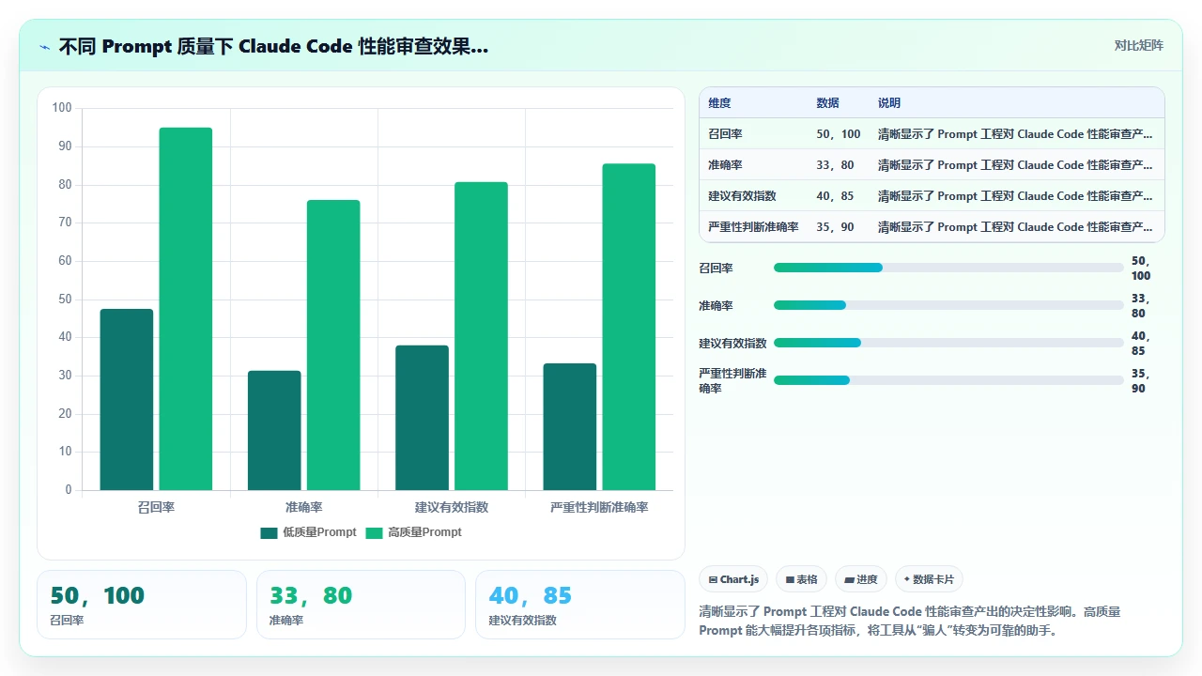Click the 建议有效指数 x-axis label

[x=452, y=507]
